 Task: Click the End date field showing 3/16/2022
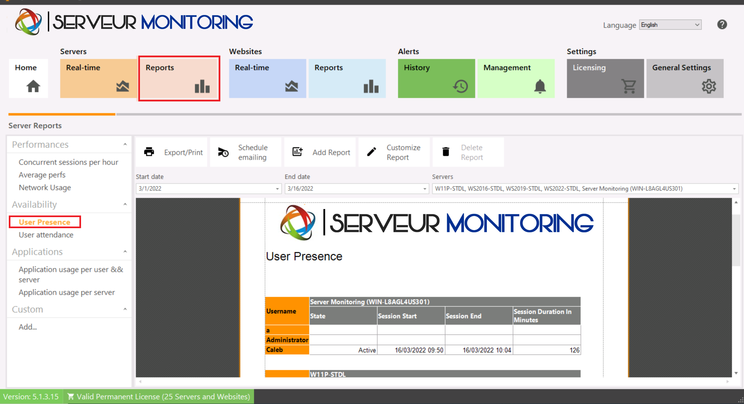pos(357,189)
